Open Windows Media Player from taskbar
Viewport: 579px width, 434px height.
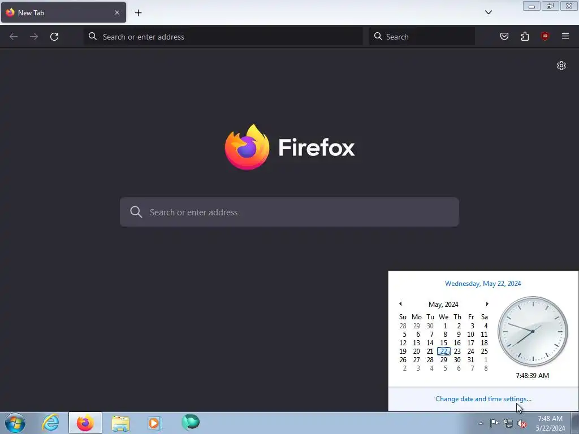pyautogui.click(x=154, y=423)
